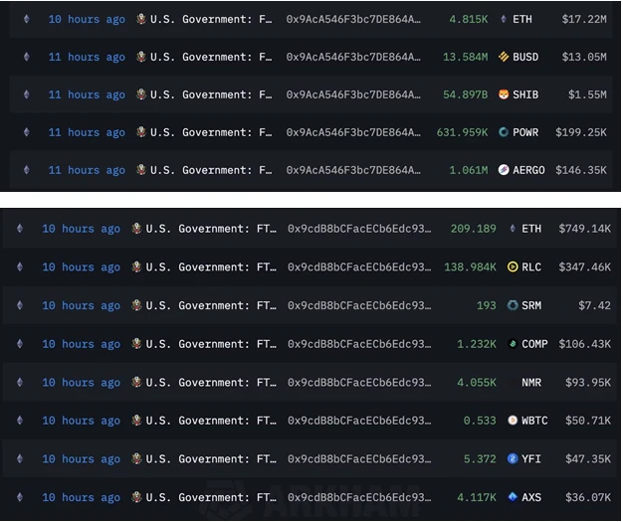Click the U.S. Government seal icon in the $17.22M row
Screen dimensions: 623x522
tap(141, 19)
